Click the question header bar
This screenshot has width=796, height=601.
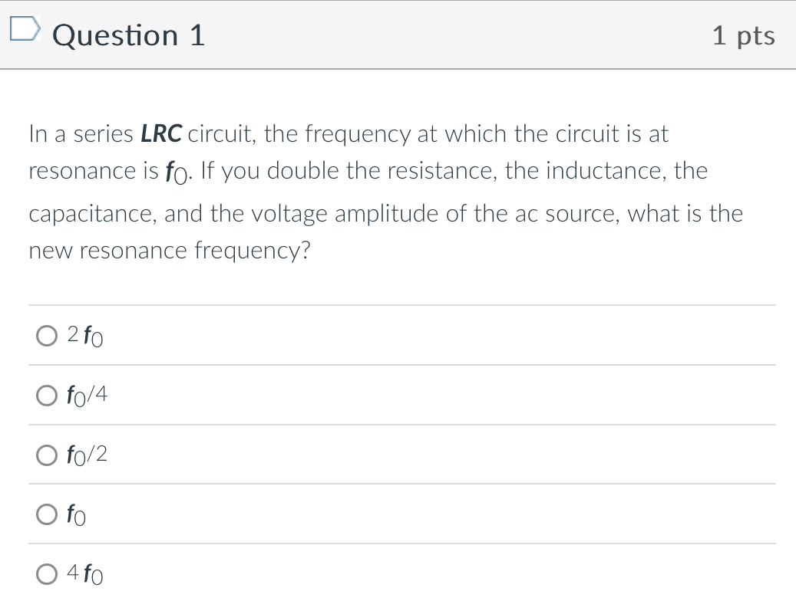point(398,34)
